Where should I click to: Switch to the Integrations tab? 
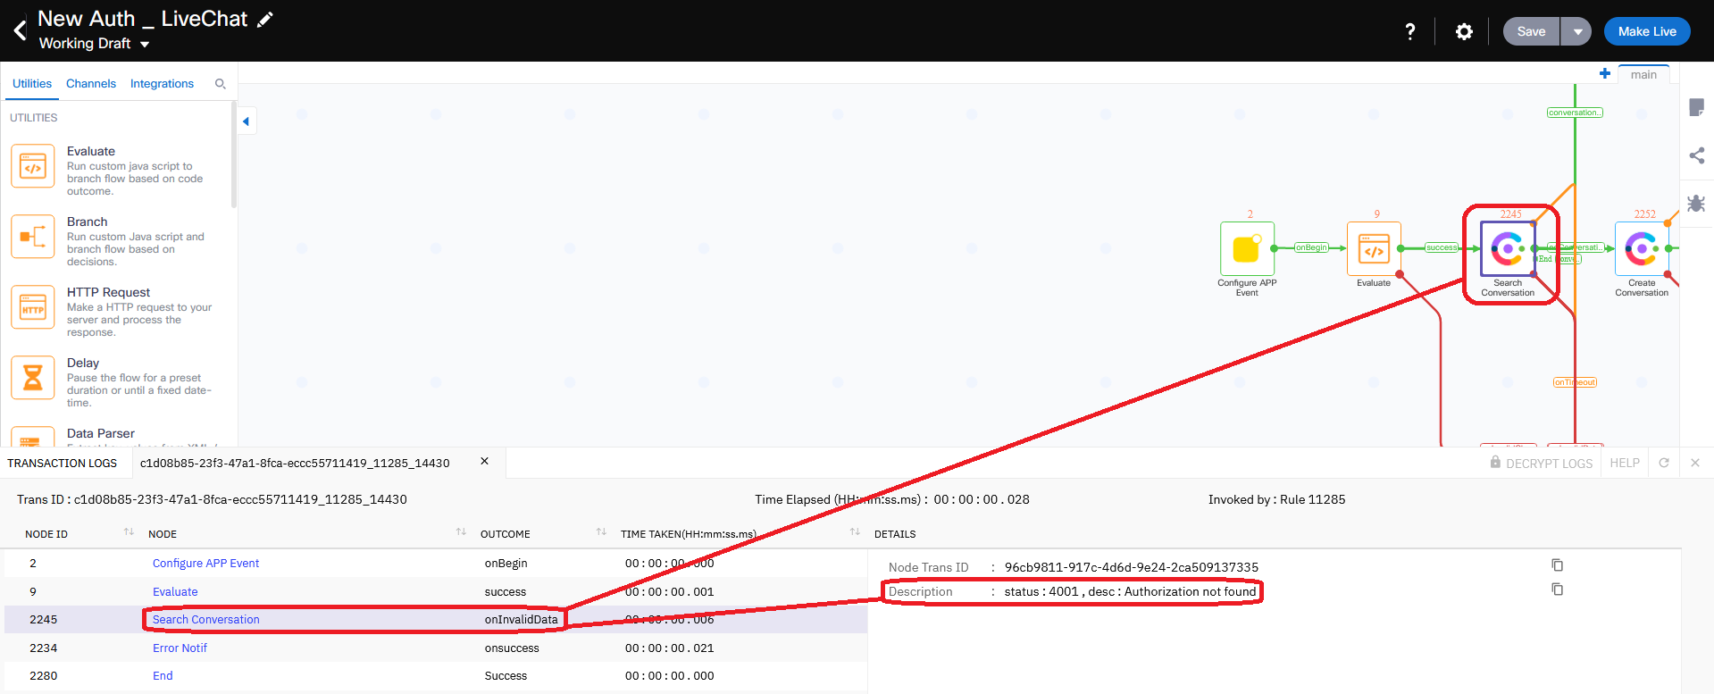point(162,83)
